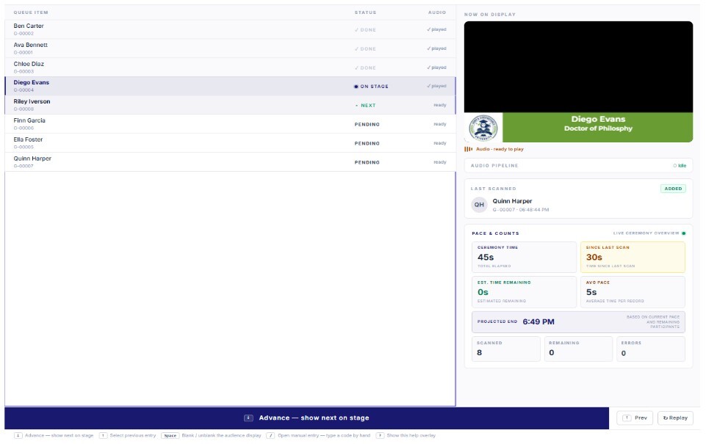The height and width of the screenshot is (444, 706).
Task: Click the ADDED badge in Last Scanned
Action: pyautogui.click(x=673, y=189)
